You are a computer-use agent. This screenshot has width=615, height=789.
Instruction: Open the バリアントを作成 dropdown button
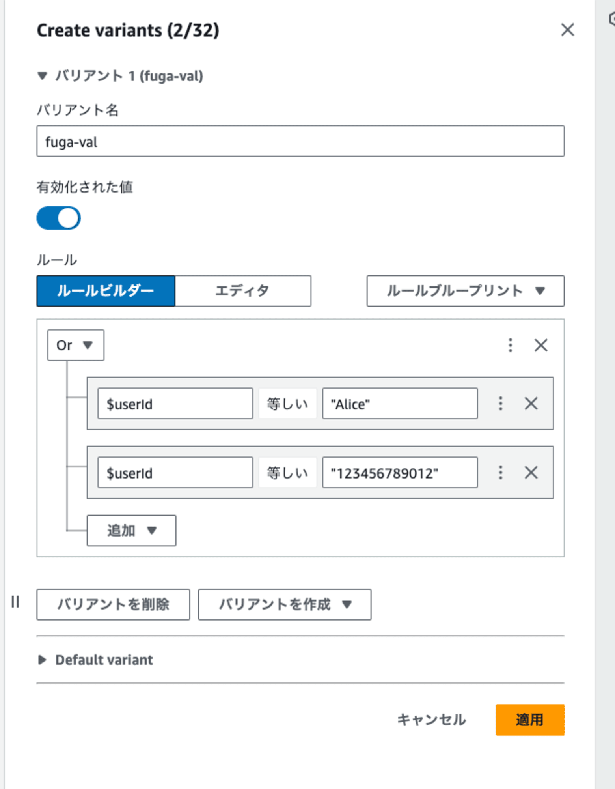coord(285,604)
